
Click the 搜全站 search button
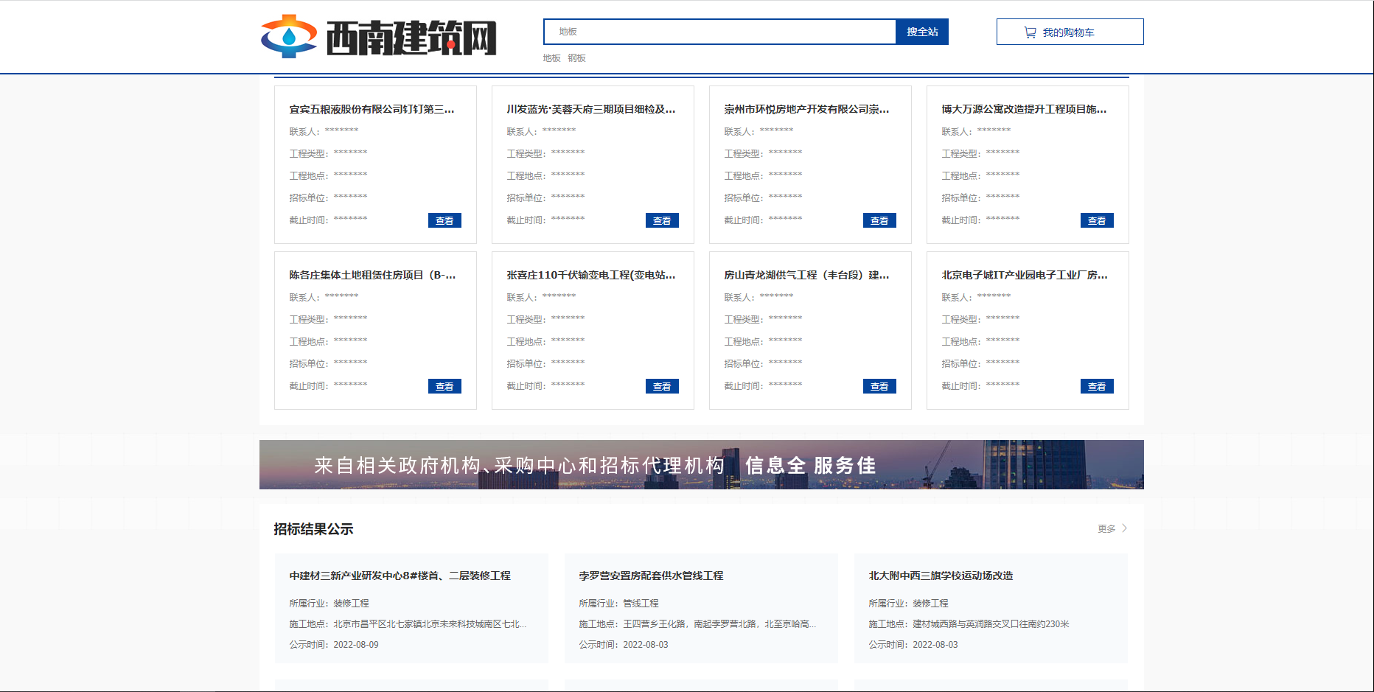pos(922,32)
